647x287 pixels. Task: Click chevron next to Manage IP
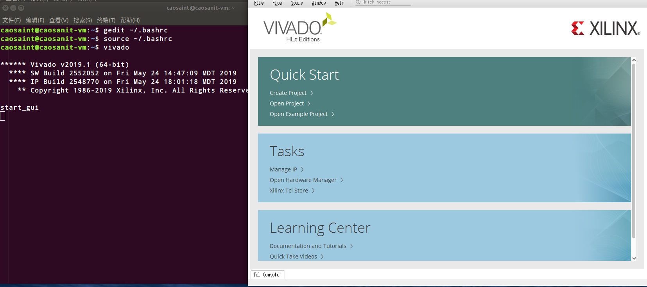[x=302, y=169]
